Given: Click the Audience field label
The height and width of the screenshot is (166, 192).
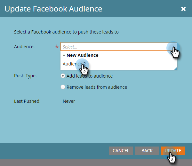Looking at the screenshot, I should [24, 47].
